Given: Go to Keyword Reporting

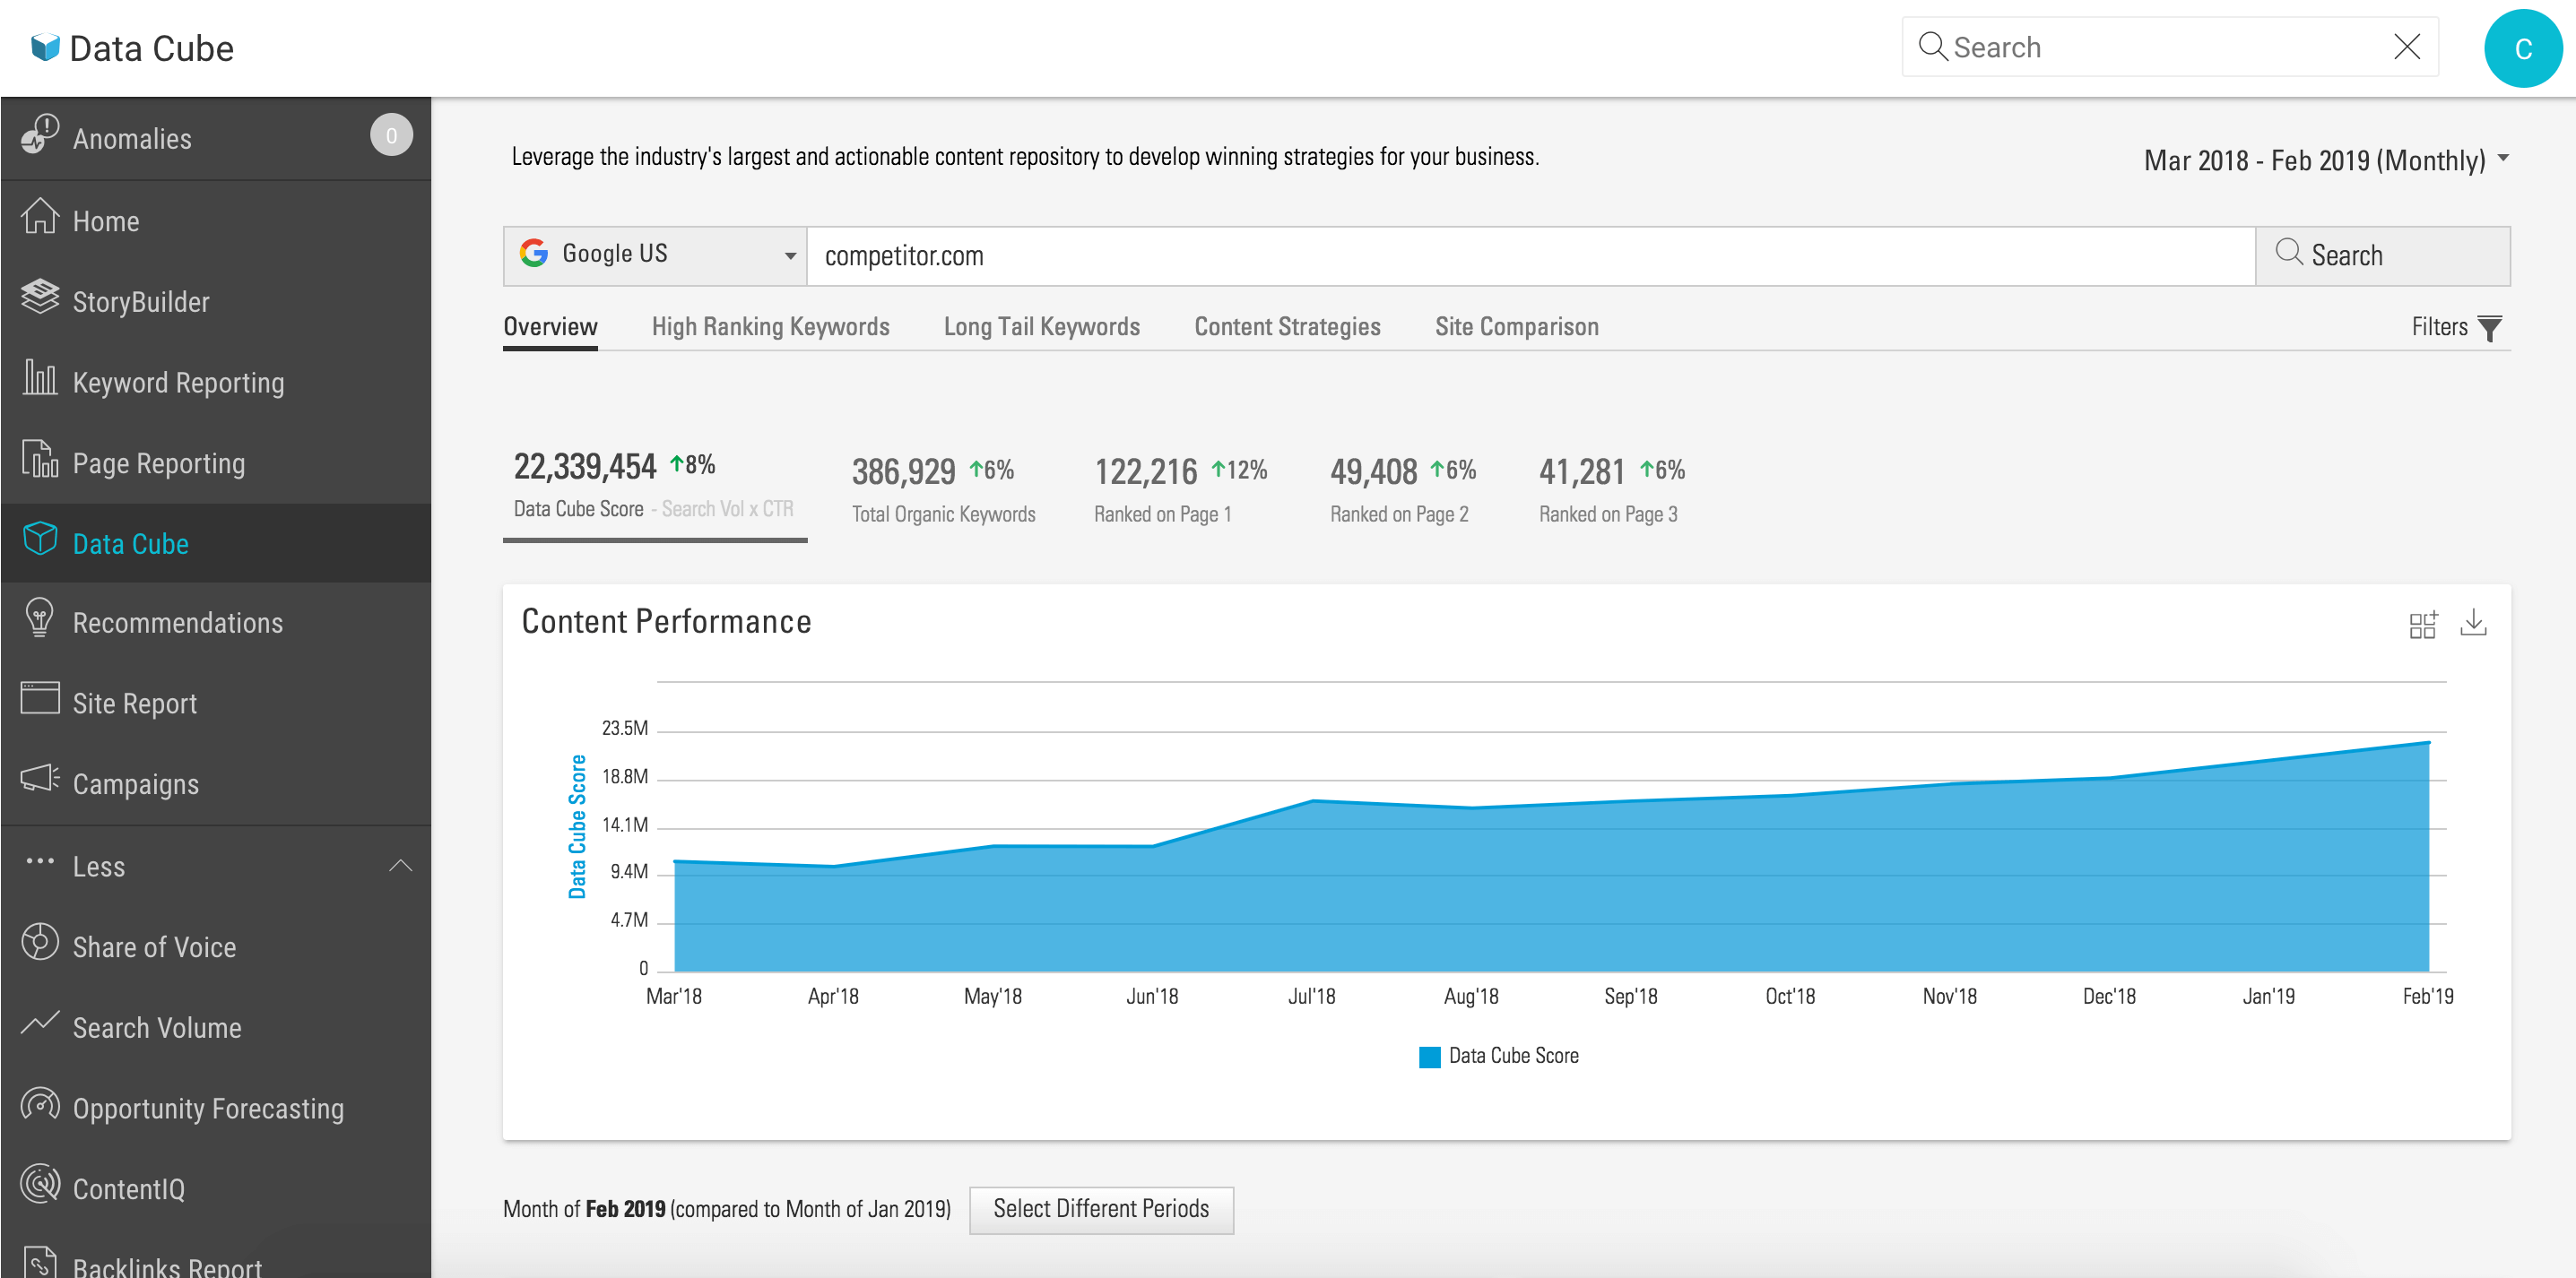Looking at the screenshot, I should (216, 382).
